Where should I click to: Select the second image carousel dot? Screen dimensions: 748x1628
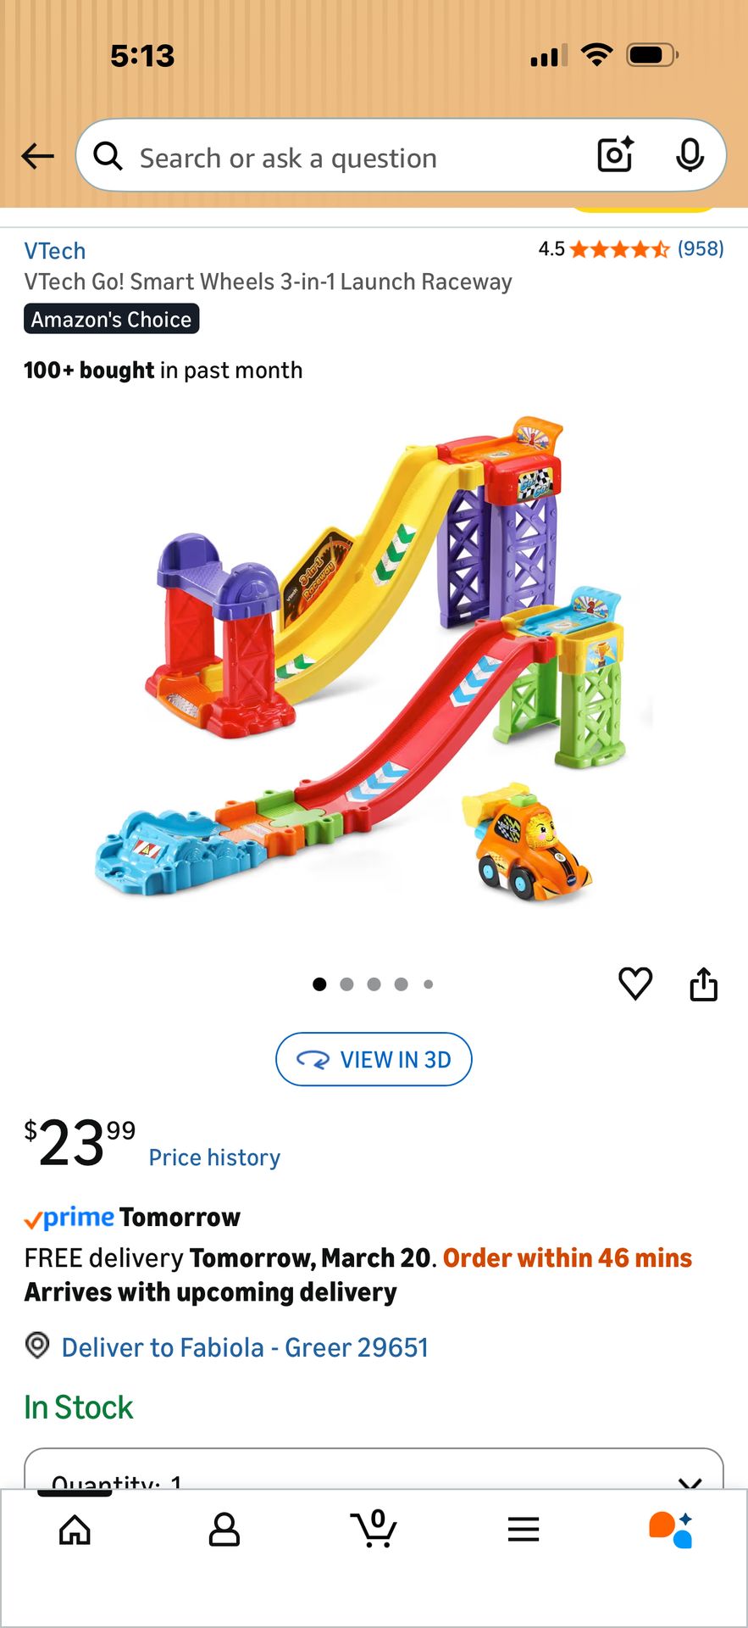[x=346, y=984]
